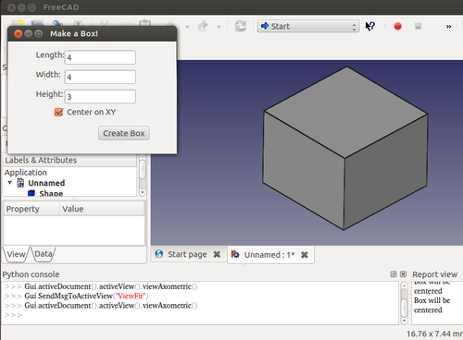Image resolution: width=463 pixels, height=340 pixels.
Task: Open the Start workbench selector
Action: point(308,26)
